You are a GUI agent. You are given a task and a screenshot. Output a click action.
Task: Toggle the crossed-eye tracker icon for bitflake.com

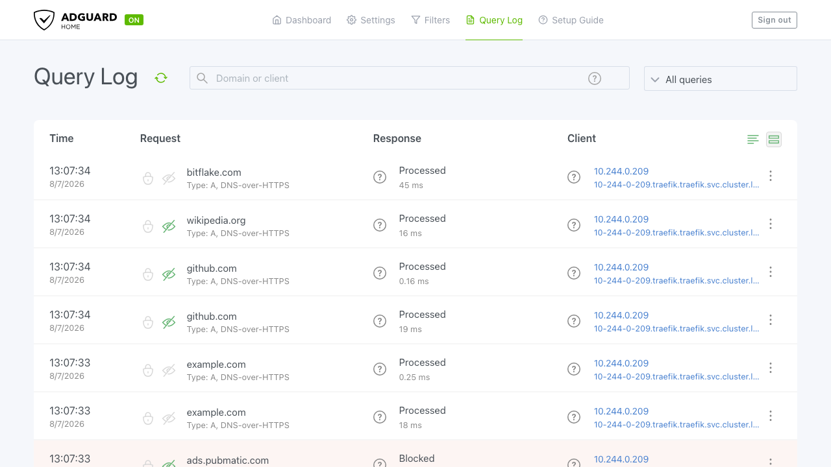point(169,178)
